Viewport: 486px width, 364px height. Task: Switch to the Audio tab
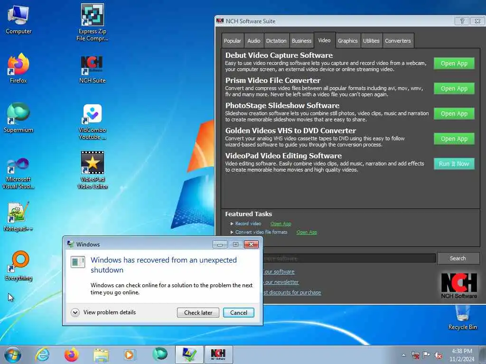pyautogui.click(x=253, y=41)
